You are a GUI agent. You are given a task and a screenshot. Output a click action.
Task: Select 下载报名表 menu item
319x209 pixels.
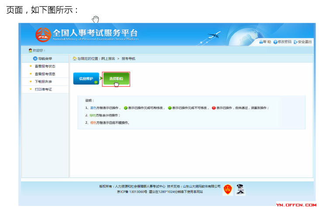[43, 82]
